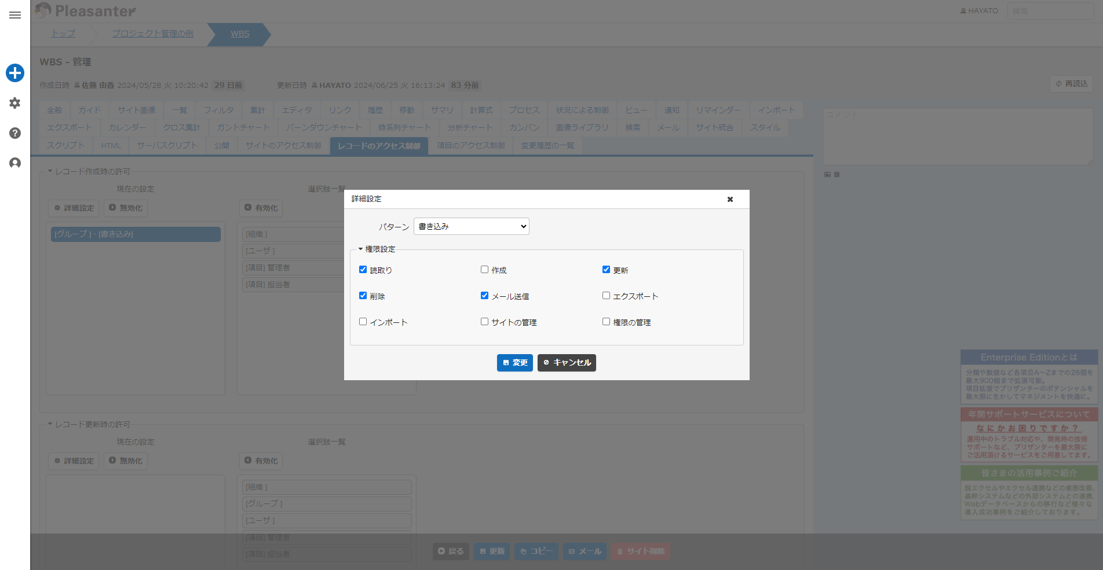
Task: Open the プロジェクト管理の例 breadcrumb link
Action: (153, 34)
